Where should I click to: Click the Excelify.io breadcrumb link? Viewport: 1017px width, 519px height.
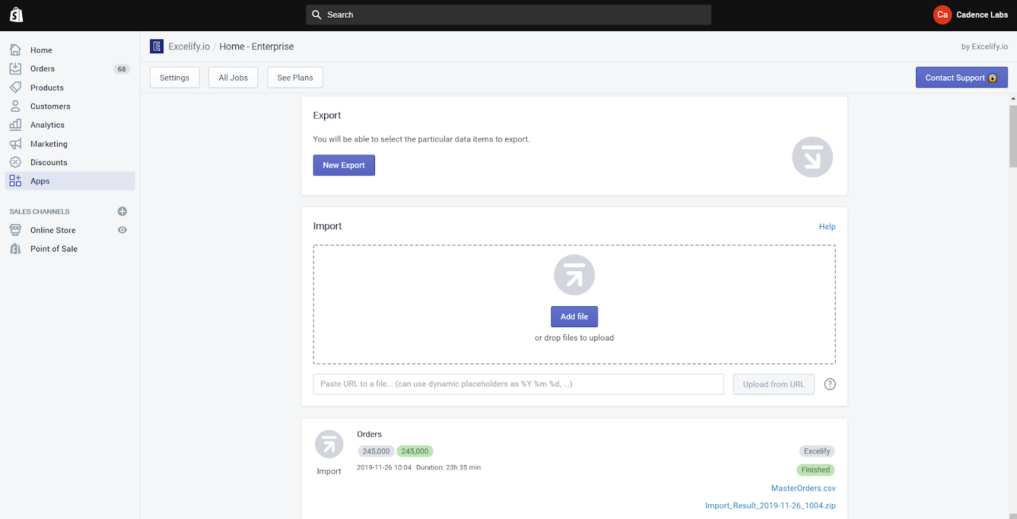tap(189, 46)
